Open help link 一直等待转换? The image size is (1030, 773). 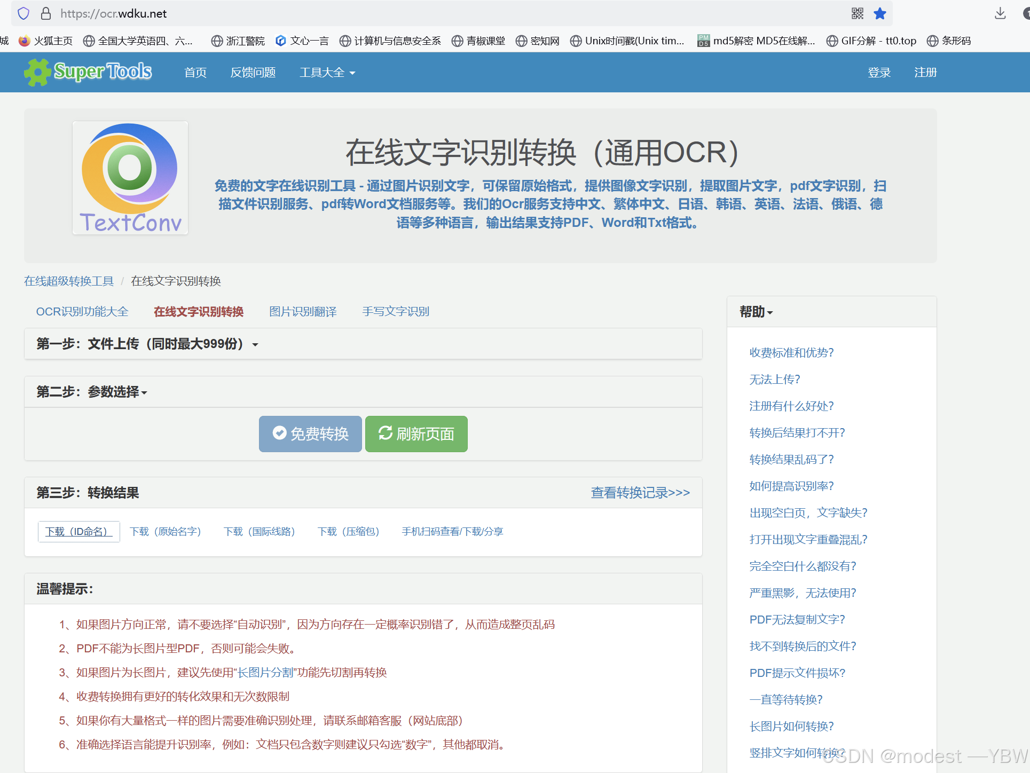786,700
